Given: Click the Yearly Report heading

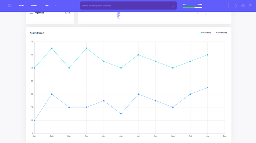Looking at the screenshot, I should (x=37, y=33).
